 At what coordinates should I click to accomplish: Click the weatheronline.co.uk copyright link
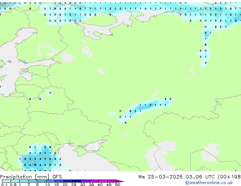click(209, 183)
